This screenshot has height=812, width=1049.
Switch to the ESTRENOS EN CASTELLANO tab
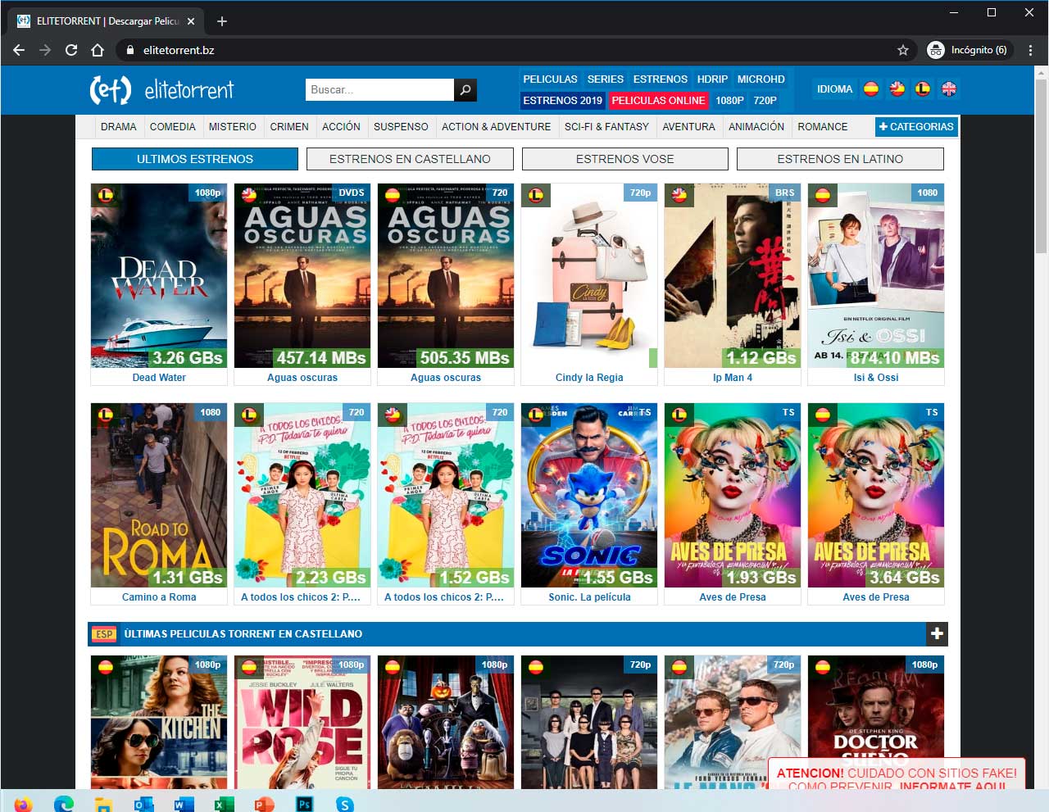(410, 159)
